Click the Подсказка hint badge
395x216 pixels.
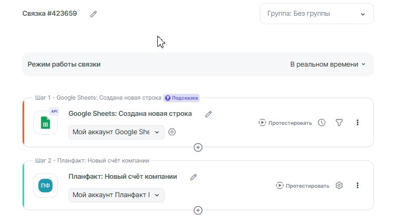(181, 98)
